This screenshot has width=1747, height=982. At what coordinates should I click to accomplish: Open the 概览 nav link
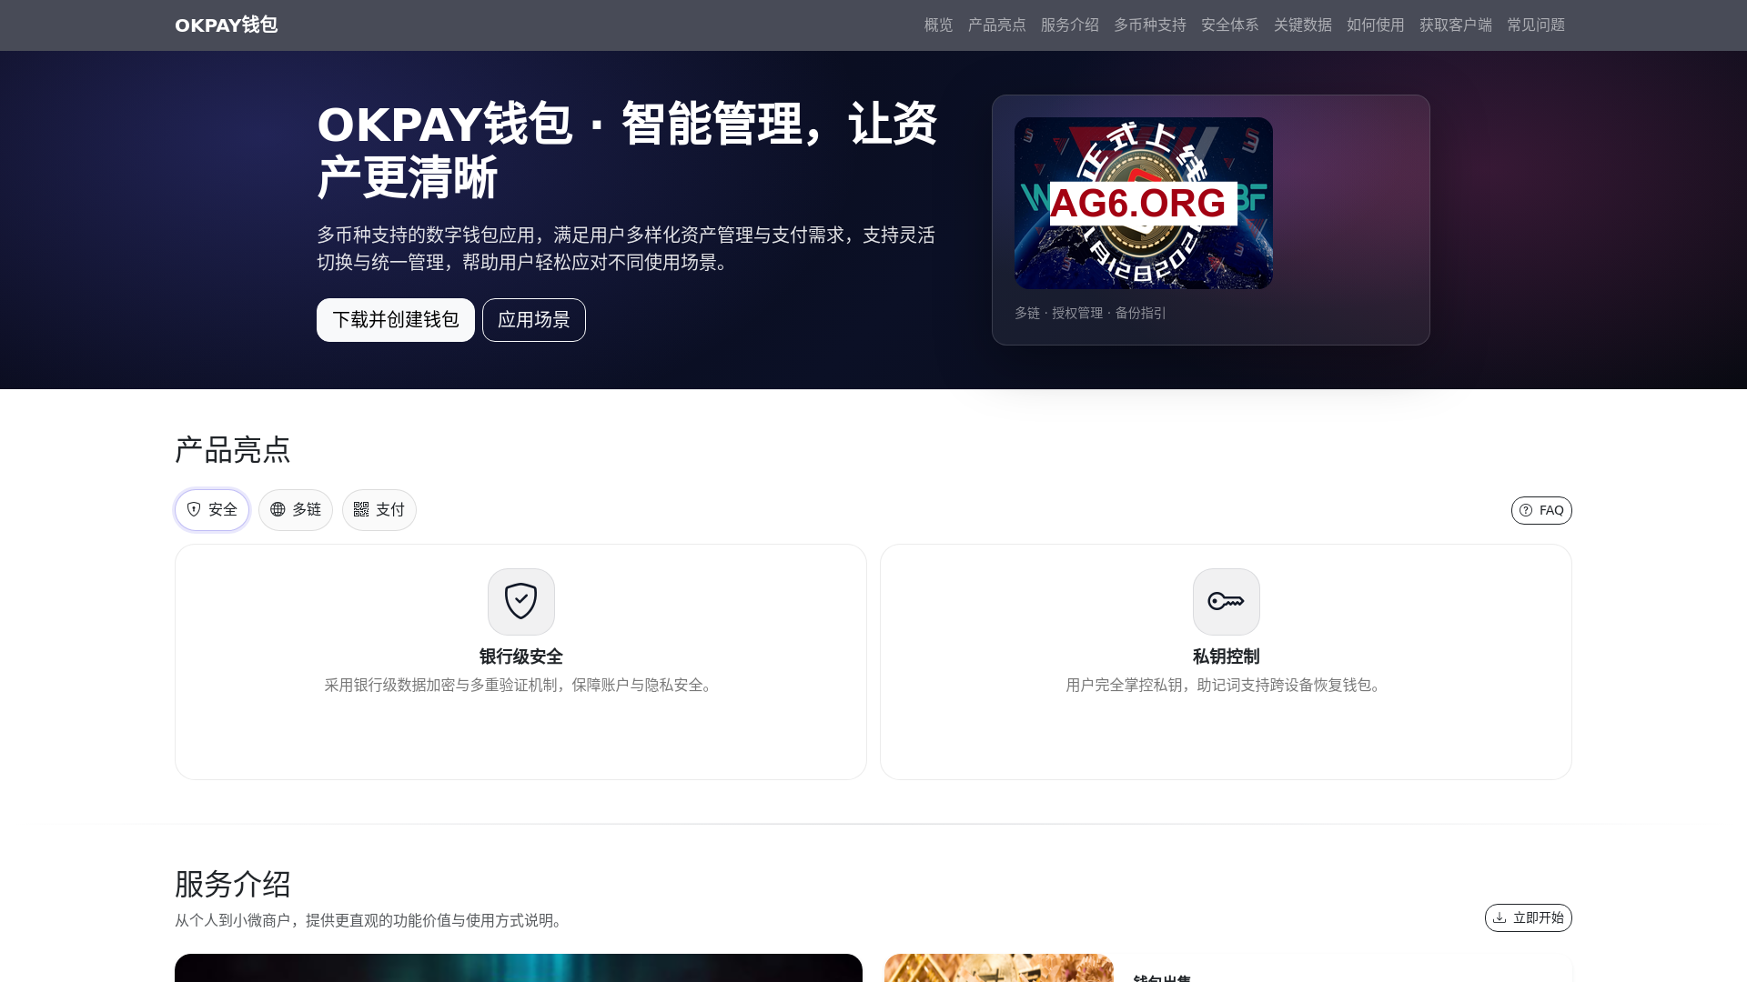(938, 25)
